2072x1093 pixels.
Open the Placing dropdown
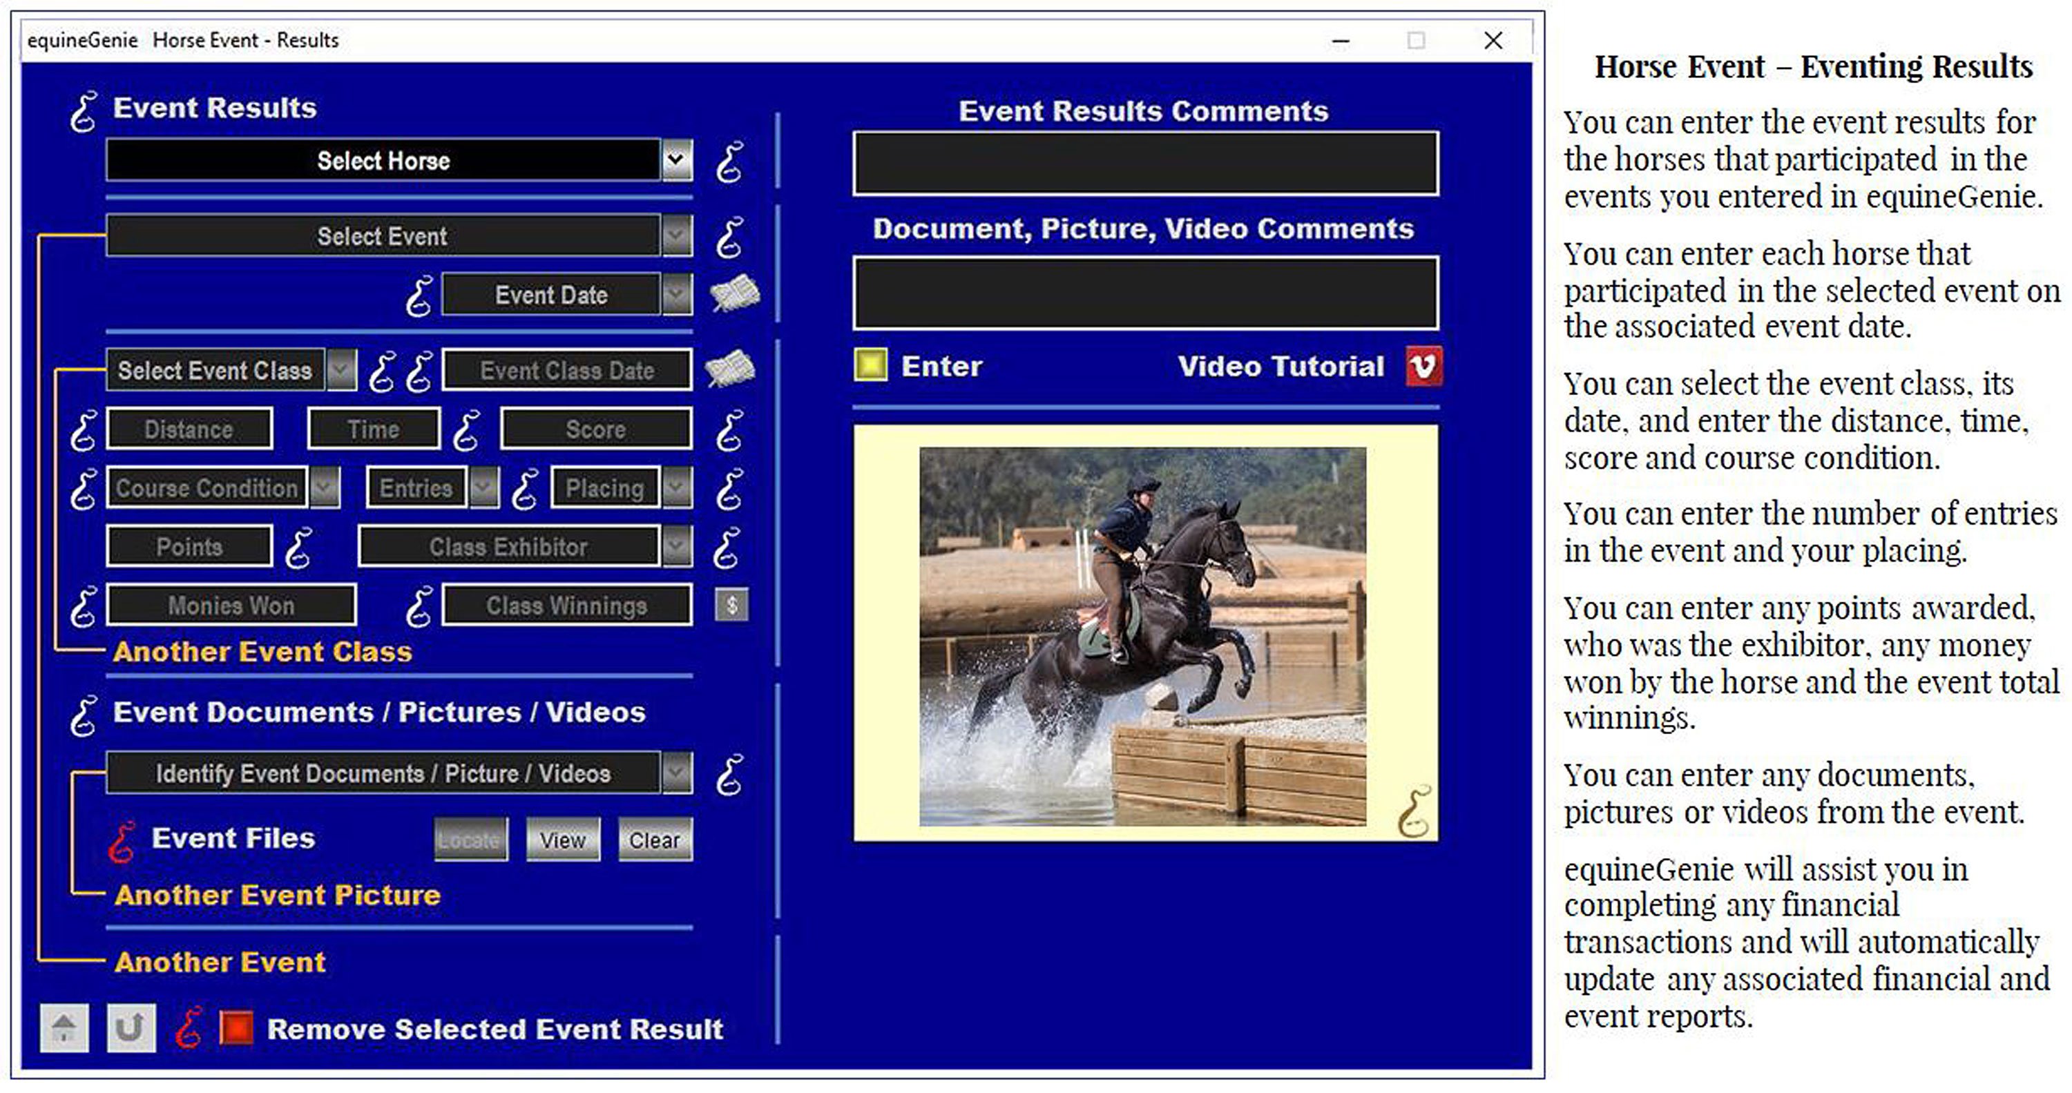click(x=676, y=487)
